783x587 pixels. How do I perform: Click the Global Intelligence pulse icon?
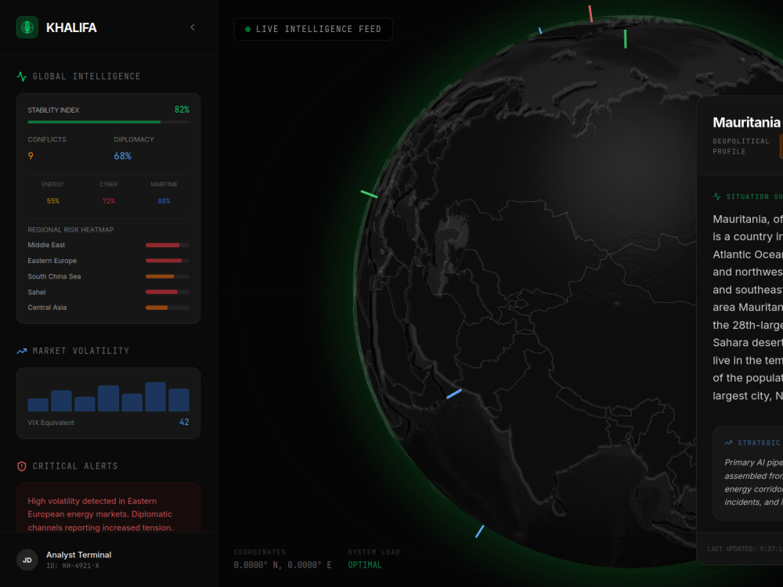point(21,77)
